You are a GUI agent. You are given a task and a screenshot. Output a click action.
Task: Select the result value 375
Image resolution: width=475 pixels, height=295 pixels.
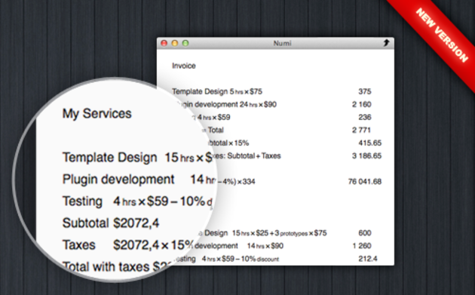point(365,91)
